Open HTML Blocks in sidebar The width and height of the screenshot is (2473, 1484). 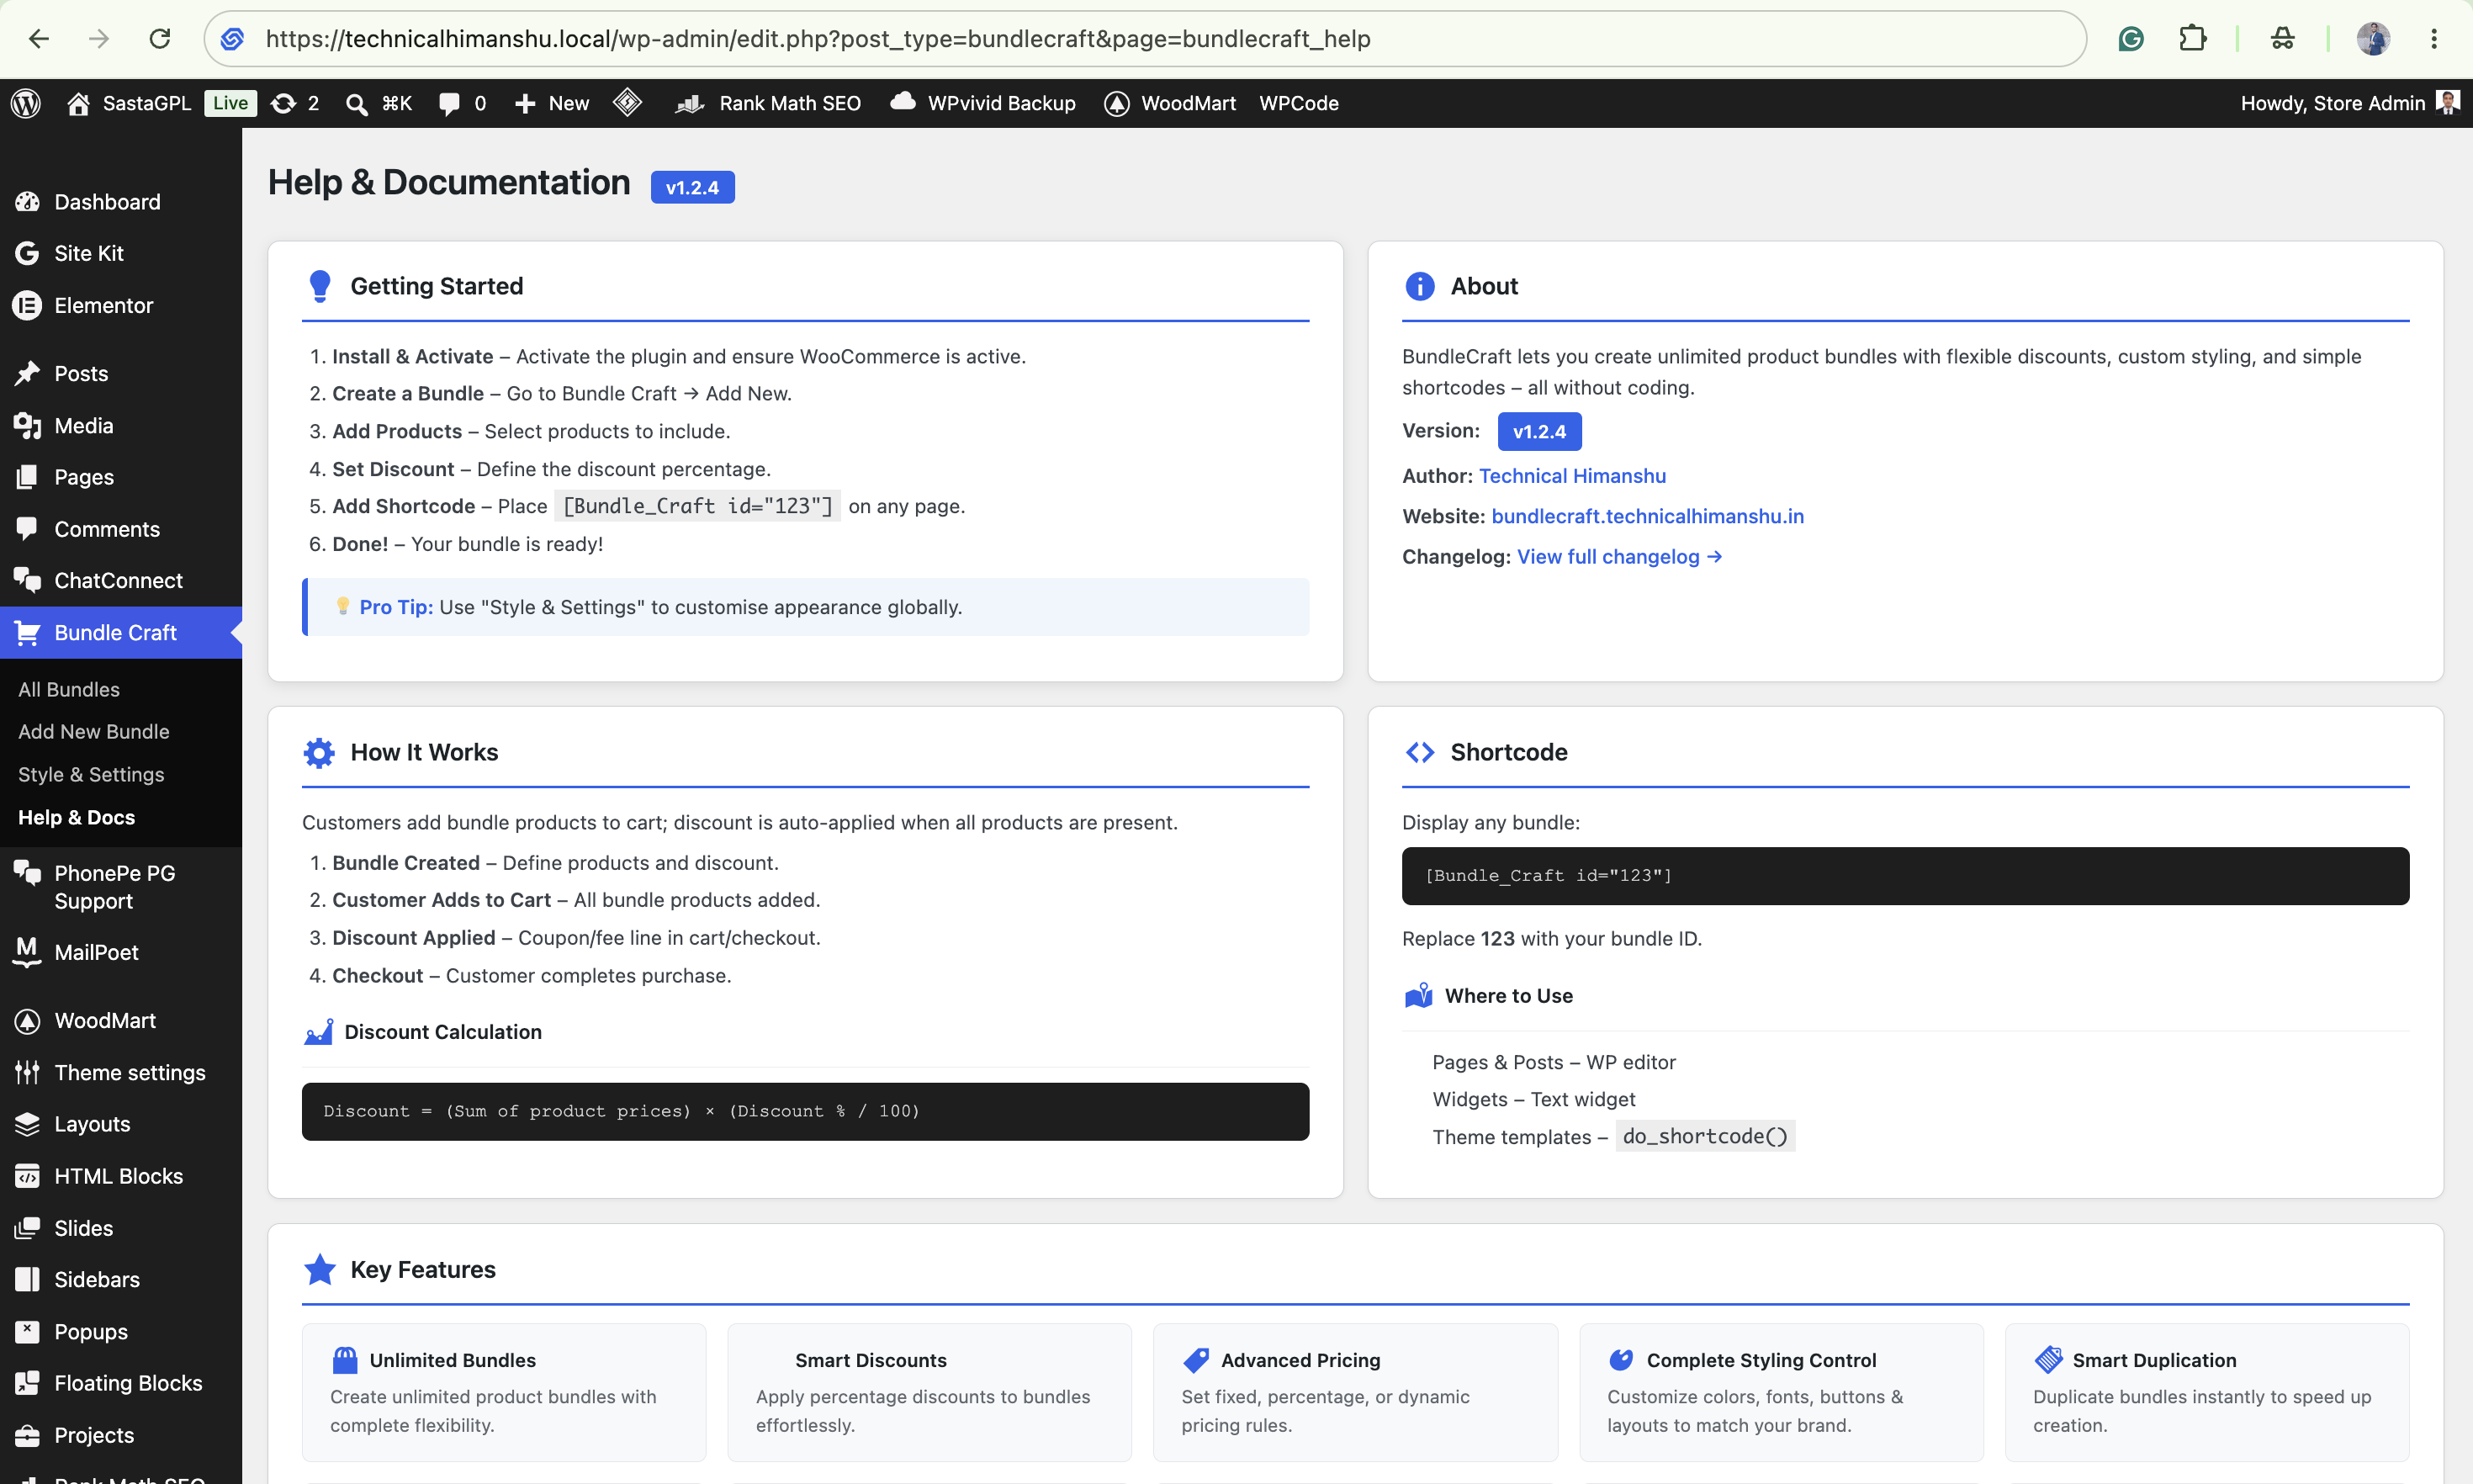[x=121, y=1176]
